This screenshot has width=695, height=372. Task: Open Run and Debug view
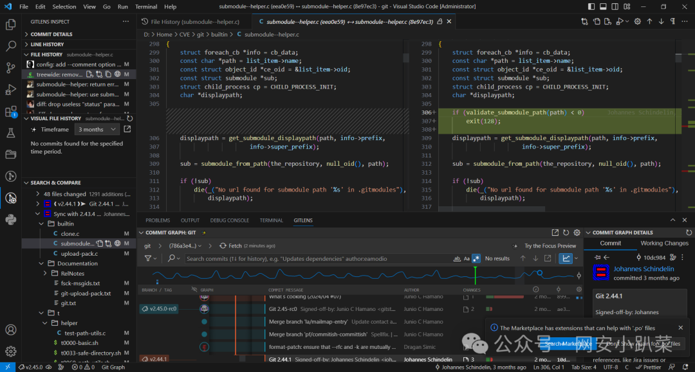[x=10, y=89]
